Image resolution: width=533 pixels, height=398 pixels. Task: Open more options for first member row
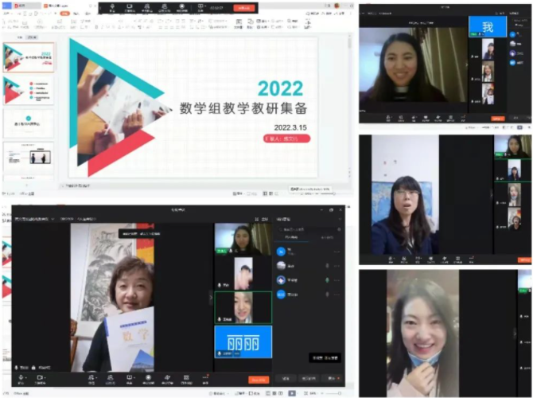[337, 252]
